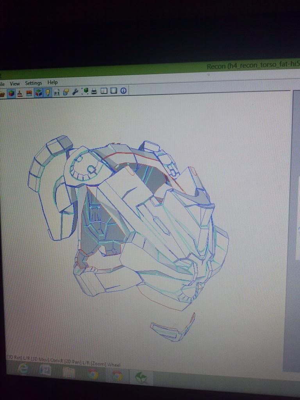Screen dimensions: 300x400
Task: Click the '[3D Rot] L/R' status bar text
Action: coord(18,358)
